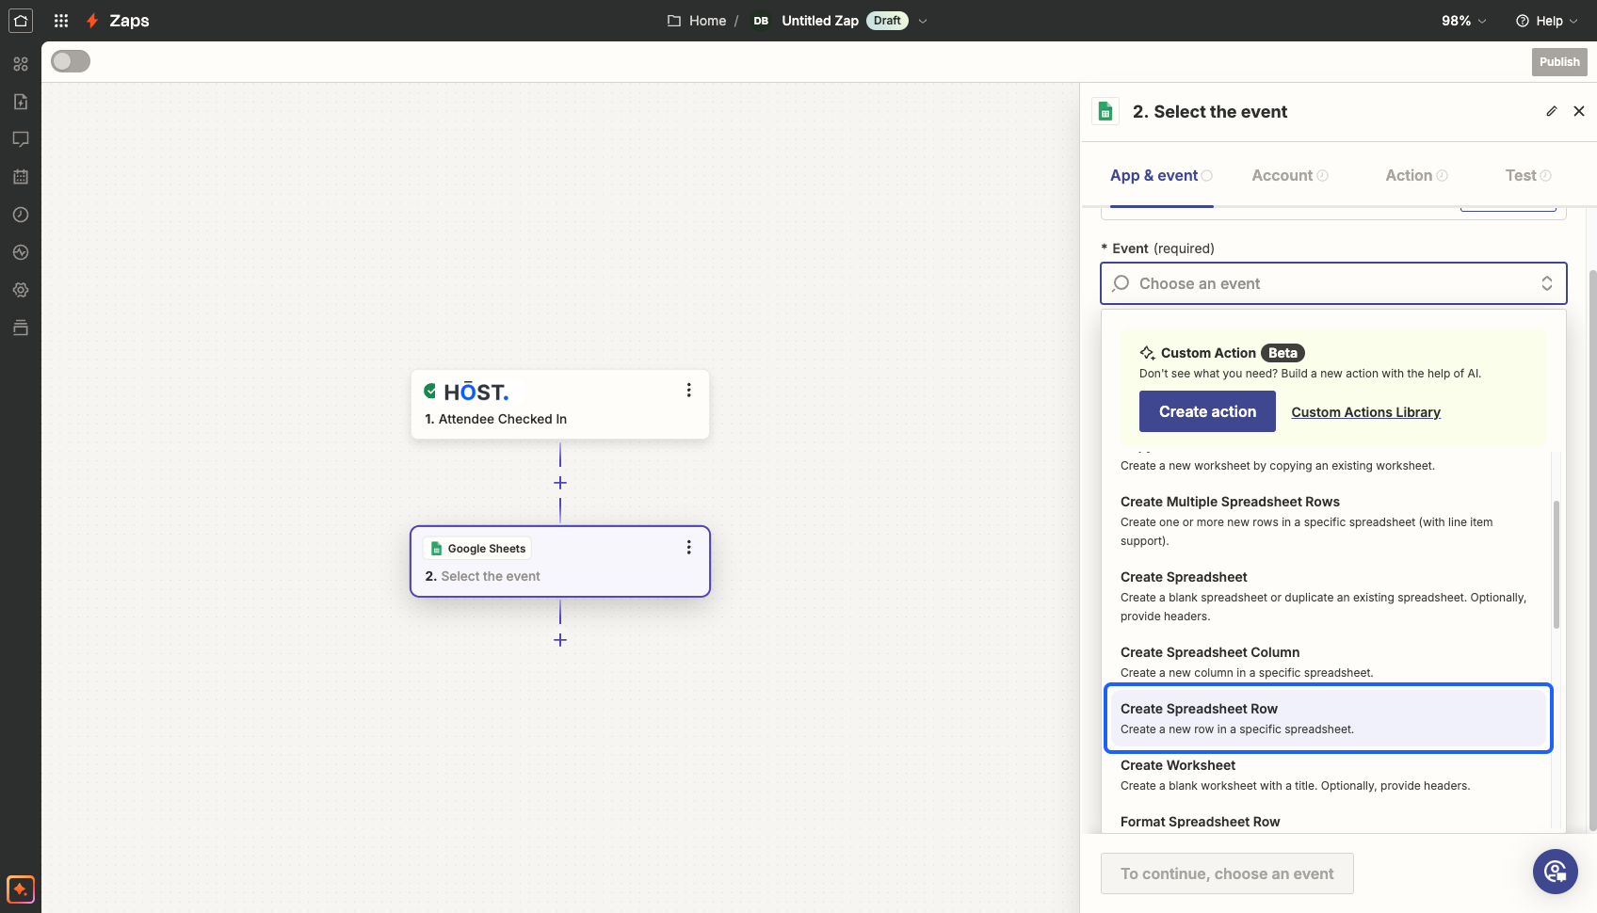This screenshot has height=913, width=1597.
Task: Click the Publish button
Action: click(1559, 62)
